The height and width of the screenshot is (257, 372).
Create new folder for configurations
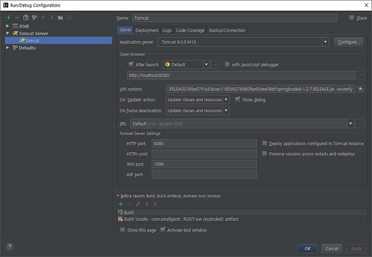coord(60,18)
